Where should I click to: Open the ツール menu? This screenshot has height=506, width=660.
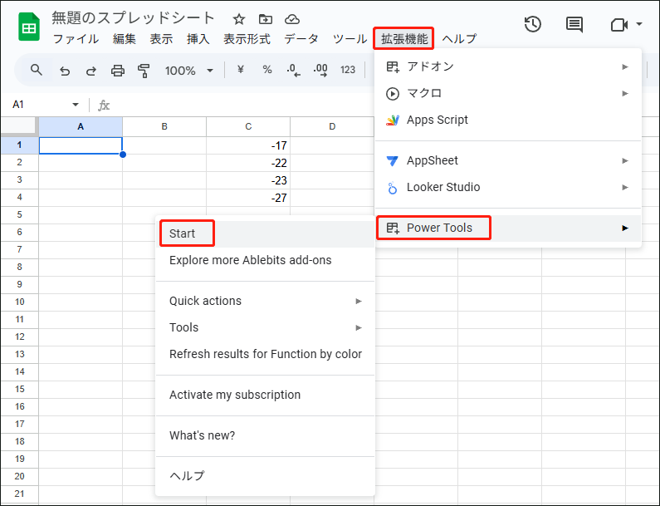coord(350,39)
